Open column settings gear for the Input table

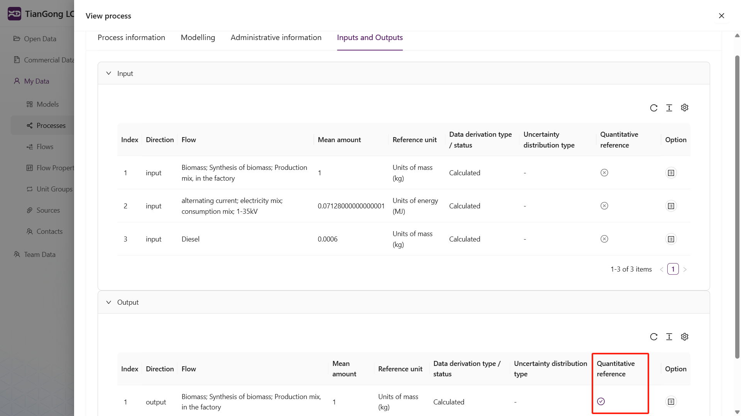pos(685,108)
